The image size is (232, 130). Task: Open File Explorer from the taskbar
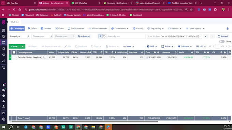[93, 127]
